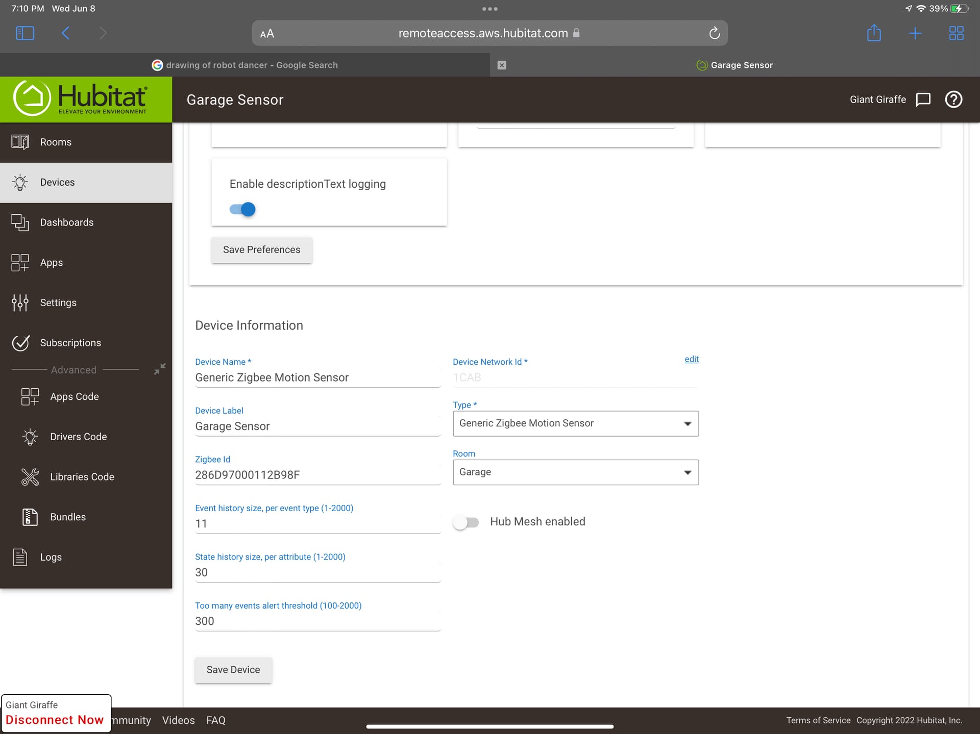This screenshot has width=980, height=734.
Task: Collapse the Advanced sidebar section arrows
Action: point(160,369)
